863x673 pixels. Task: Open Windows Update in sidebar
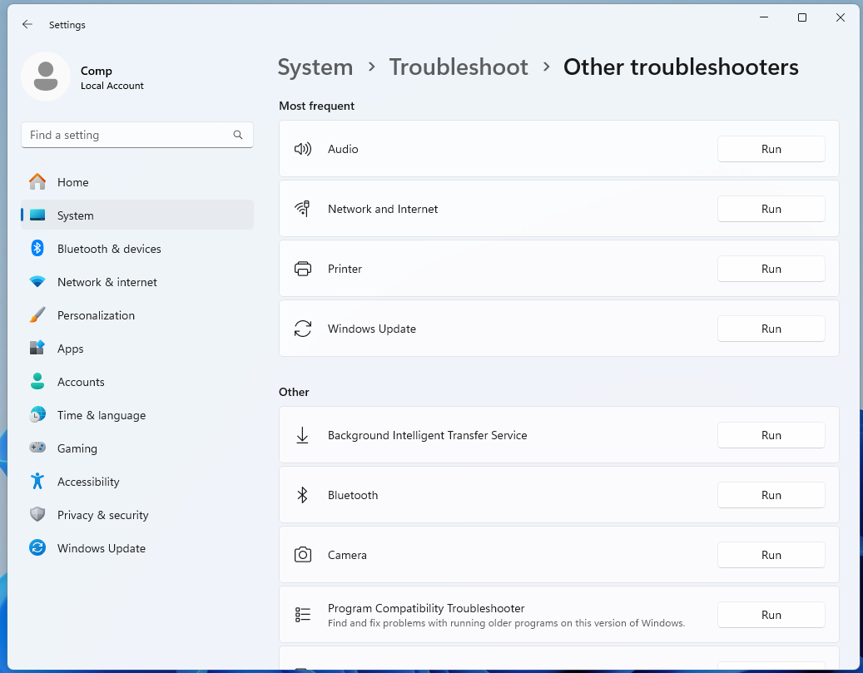(137, 548)
